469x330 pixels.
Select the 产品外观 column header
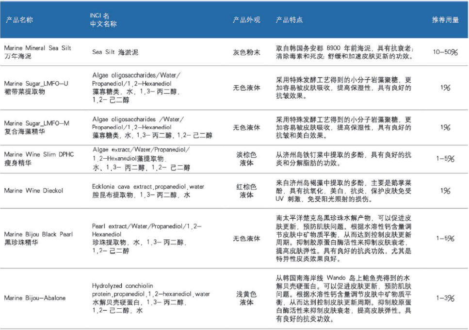246,20
